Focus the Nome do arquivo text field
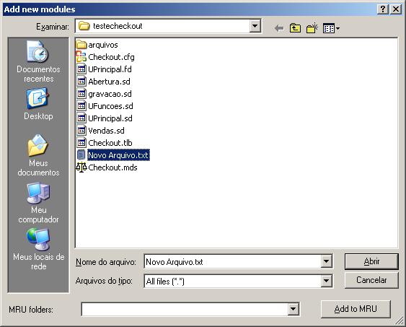The width and height of the screenshot is (406, 327). [232, 262]
